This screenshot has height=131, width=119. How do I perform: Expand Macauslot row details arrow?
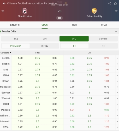117,87
